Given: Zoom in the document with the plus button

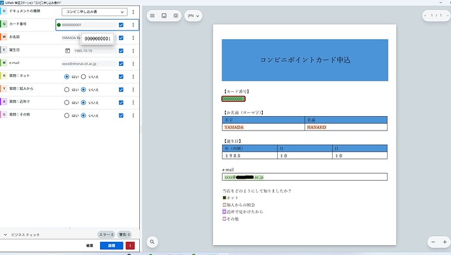Looking at the screenshot, I should [444, 242].
